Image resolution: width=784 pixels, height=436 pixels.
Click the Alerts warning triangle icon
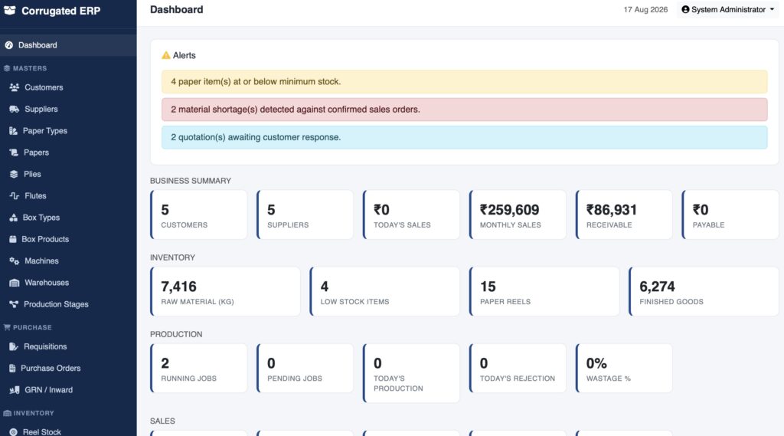[x=166, y=55]
